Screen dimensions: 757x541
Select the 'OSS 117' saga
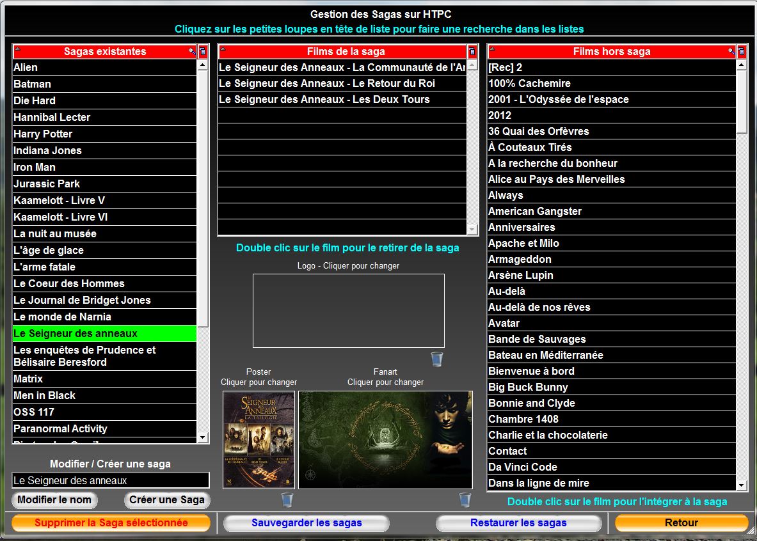[105, 412]
